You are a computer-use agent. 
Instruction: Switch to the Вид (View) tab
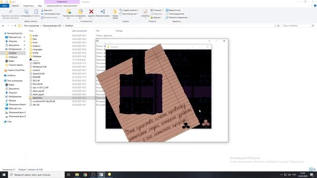coord(40,6)
